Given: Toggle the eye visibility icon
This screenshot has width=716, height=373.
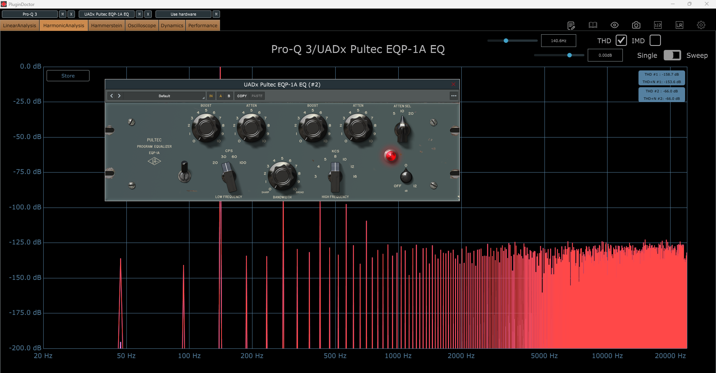Looking at the screenshot, I should coord(615,25).
